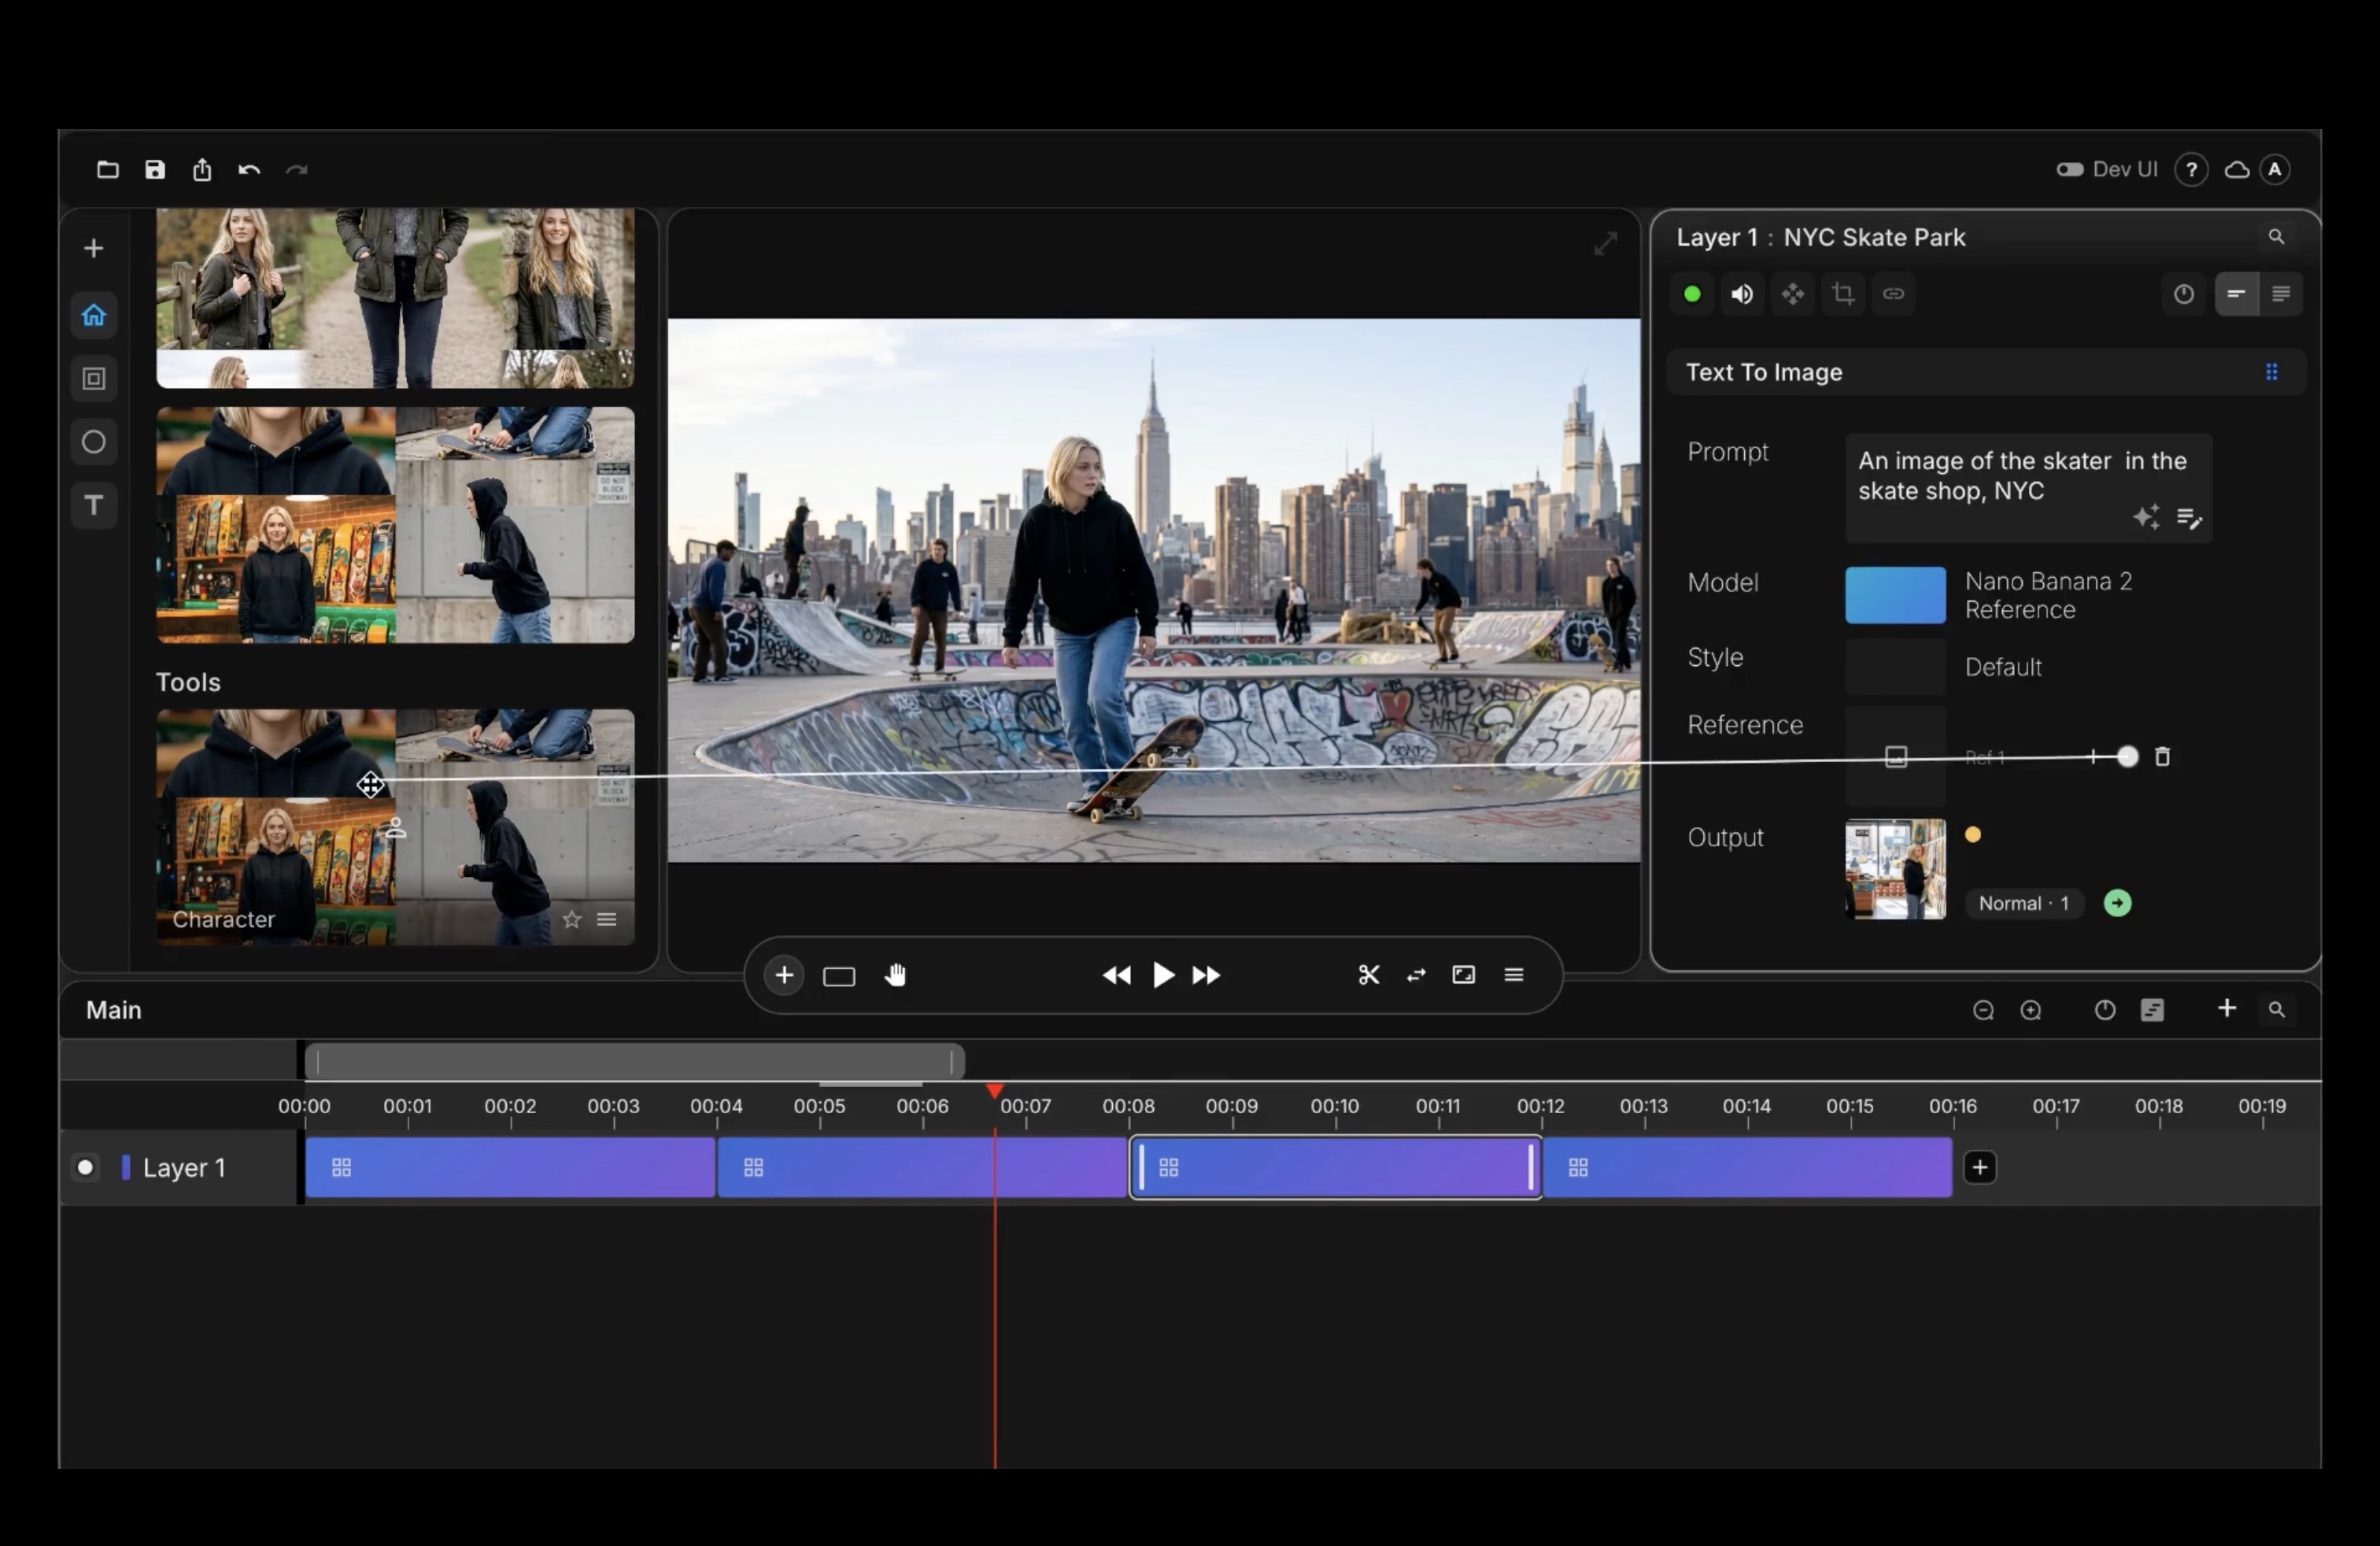Select the selected third clip at 00:08
Image resolution: width=2380 pixels, height=1546 pixels.
[x=1335, y=1167]
